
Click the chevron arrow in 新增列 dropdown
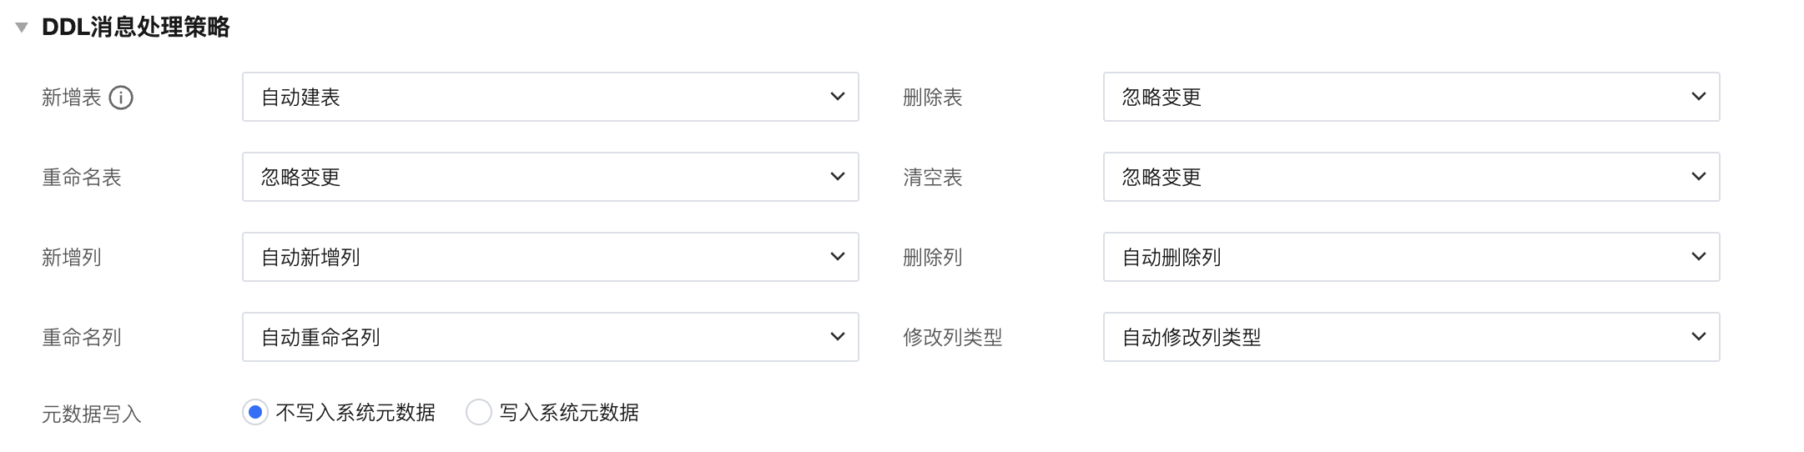click(838, 257)
